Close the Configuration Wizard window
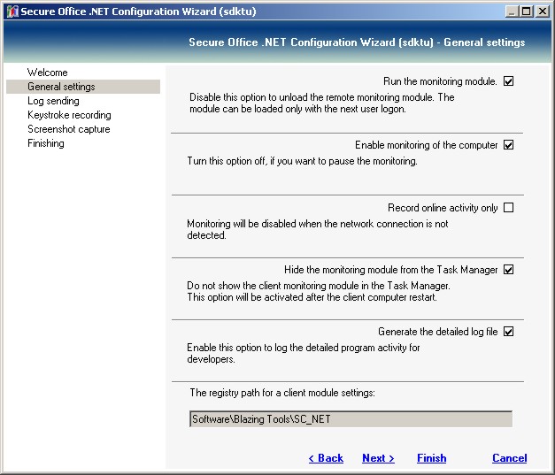The width and height of the screenshot is (555, 475). coord(543,11)
